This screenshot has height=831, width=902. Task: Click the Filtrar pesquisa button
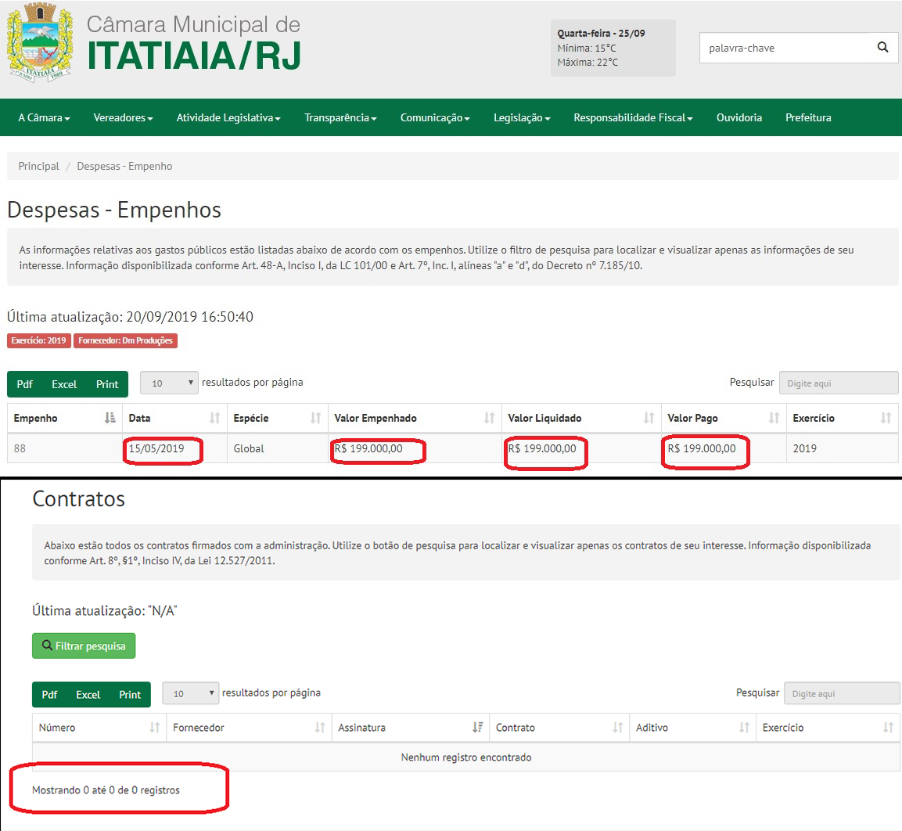84,646
